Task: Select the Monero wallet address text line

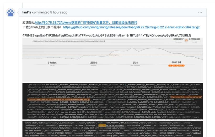Action: click(x=106, y=35)
